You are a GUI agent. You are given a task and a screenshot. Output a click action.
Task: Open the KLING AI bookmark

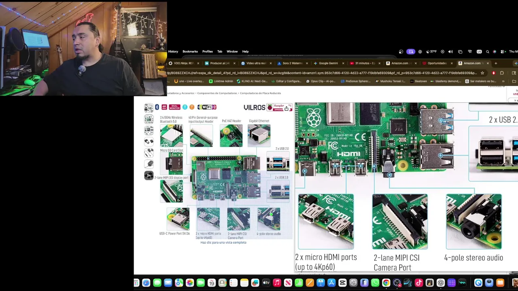[252, 81]
